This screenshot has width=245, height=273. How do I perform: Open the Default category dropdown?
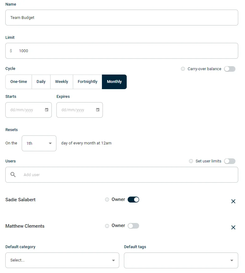click(x=62, y=260)
